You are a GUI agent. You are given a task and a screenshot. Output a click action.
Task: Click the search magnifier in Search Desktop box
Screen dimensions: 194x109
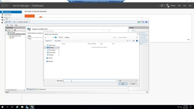click(136, 38)
